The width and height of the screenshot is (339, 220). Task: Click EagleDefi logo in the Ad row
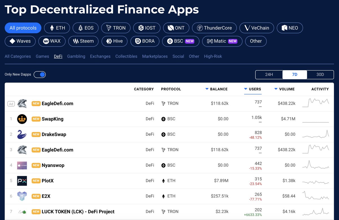pyautogui.click(x=22, y=104)
